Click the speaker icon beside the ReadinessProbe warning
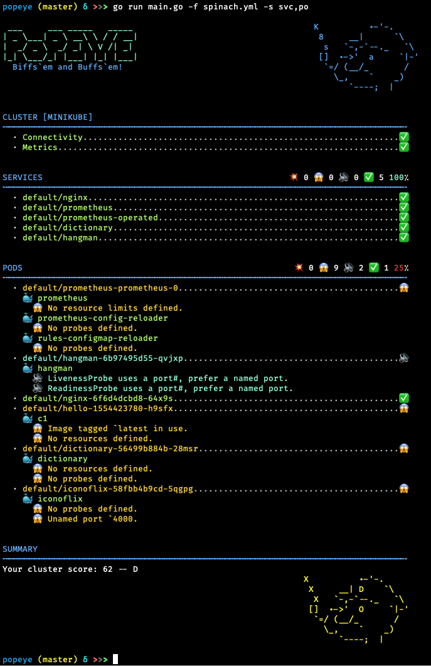Screen dimensions: 431x666 38,388
